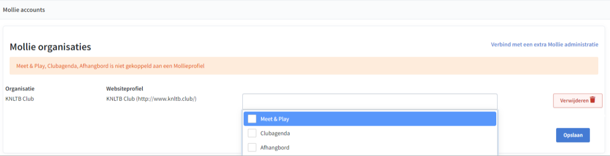Tick the Meet & Play checkbox
The image size is (610, 156).
coord(252,119)
